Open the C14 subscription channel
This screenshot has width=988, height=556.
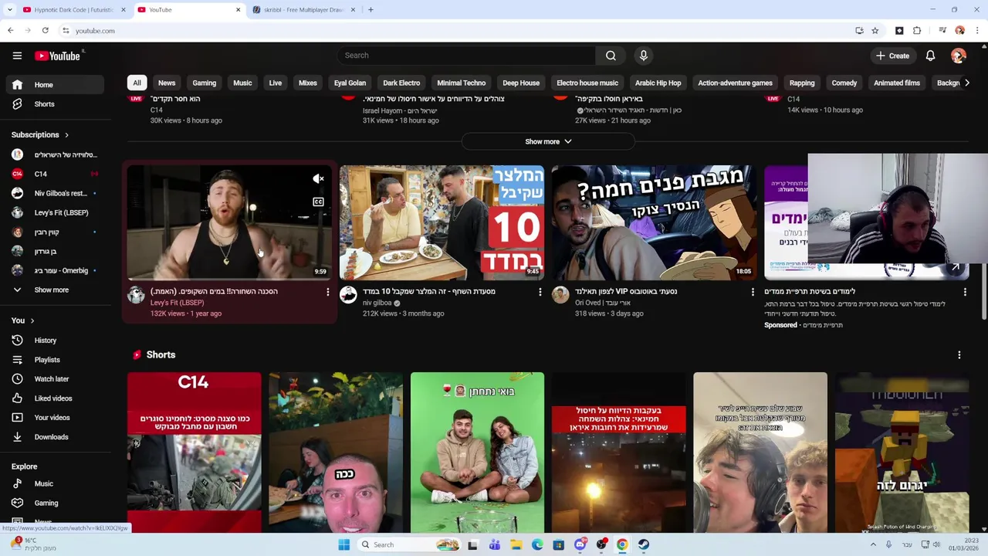(53, 175)
